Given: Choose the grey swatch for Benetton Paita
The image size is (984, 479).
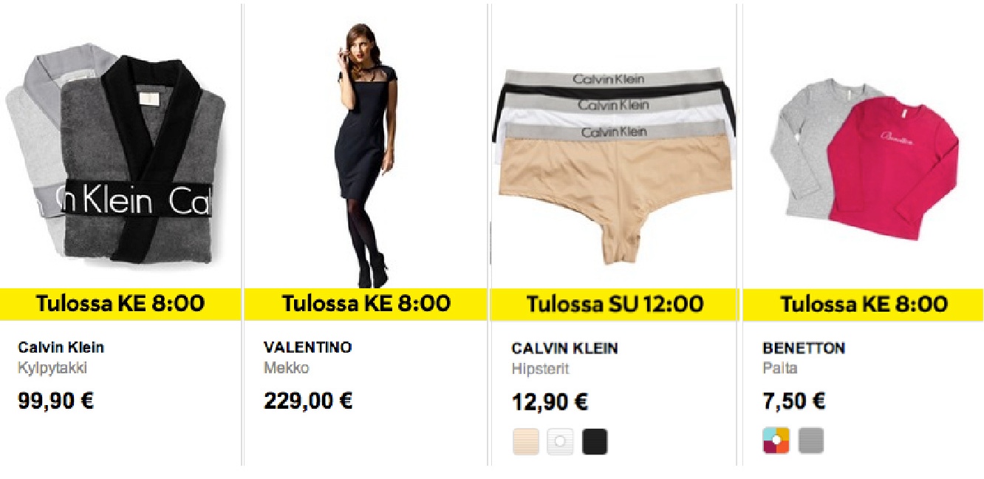Looking at the screenshot, I should click(810, 441).
